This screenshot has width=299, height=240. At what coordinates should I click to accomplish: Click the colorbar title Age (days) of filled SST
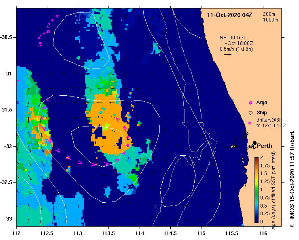[x=274, y=190]
